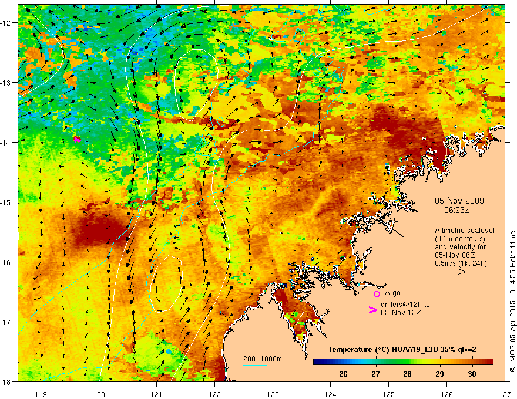Click the longitude axis label 126
Screen dimensions: 517x399
click(x=446, y=394)
